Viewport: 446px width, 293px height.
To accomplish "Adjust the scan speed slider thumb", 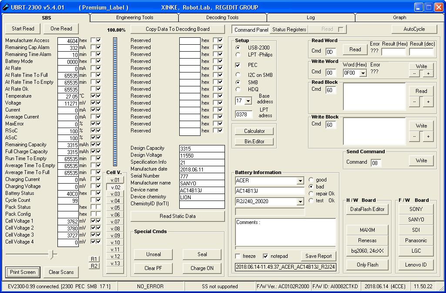I will (51, 254).
